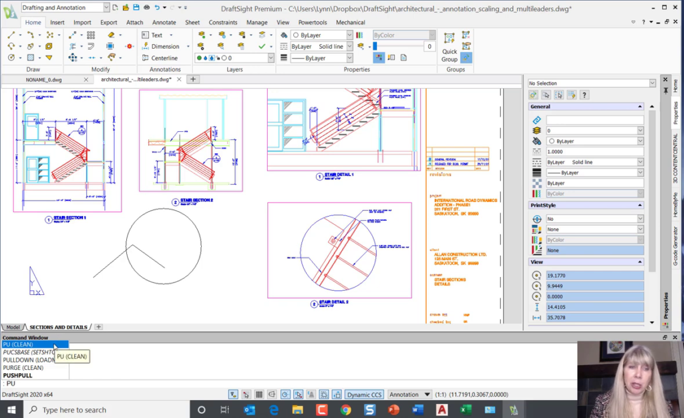
Task: Activate the Smart Dimension icon in Annotations
Action: tap(146, 45)
